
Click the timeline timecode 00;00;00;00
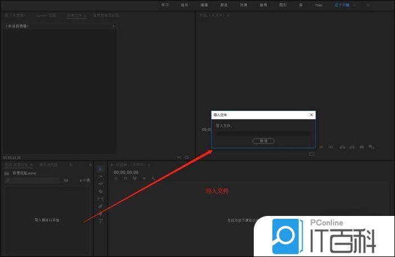pyautogui.click(x=126, y=173)
